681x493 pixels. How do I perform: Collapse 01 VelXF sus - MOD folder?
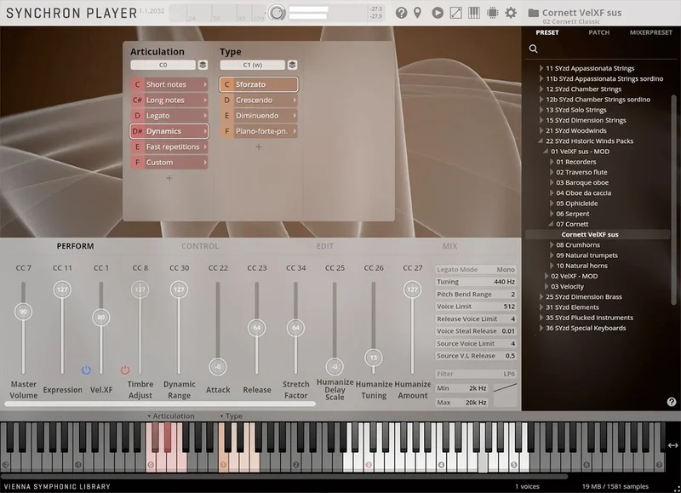[x=546, y=152]
